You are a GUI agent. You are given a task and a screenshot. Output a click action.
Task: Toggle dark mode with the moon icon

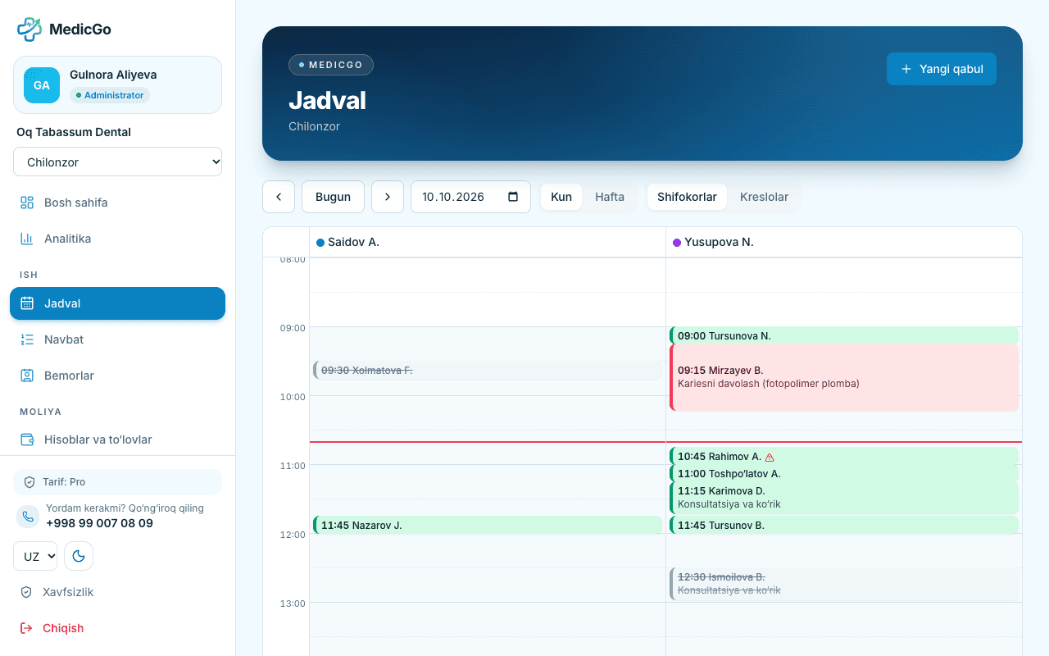click(x=79, y=556)
